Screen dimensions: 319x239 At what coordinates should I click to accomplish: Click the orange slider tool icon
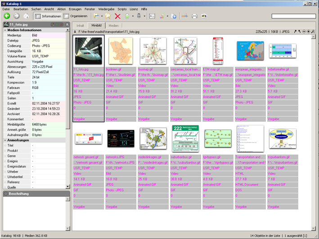tap(185, 16)
